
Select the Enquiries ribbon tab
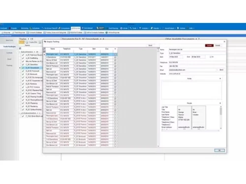pos(76,28)
